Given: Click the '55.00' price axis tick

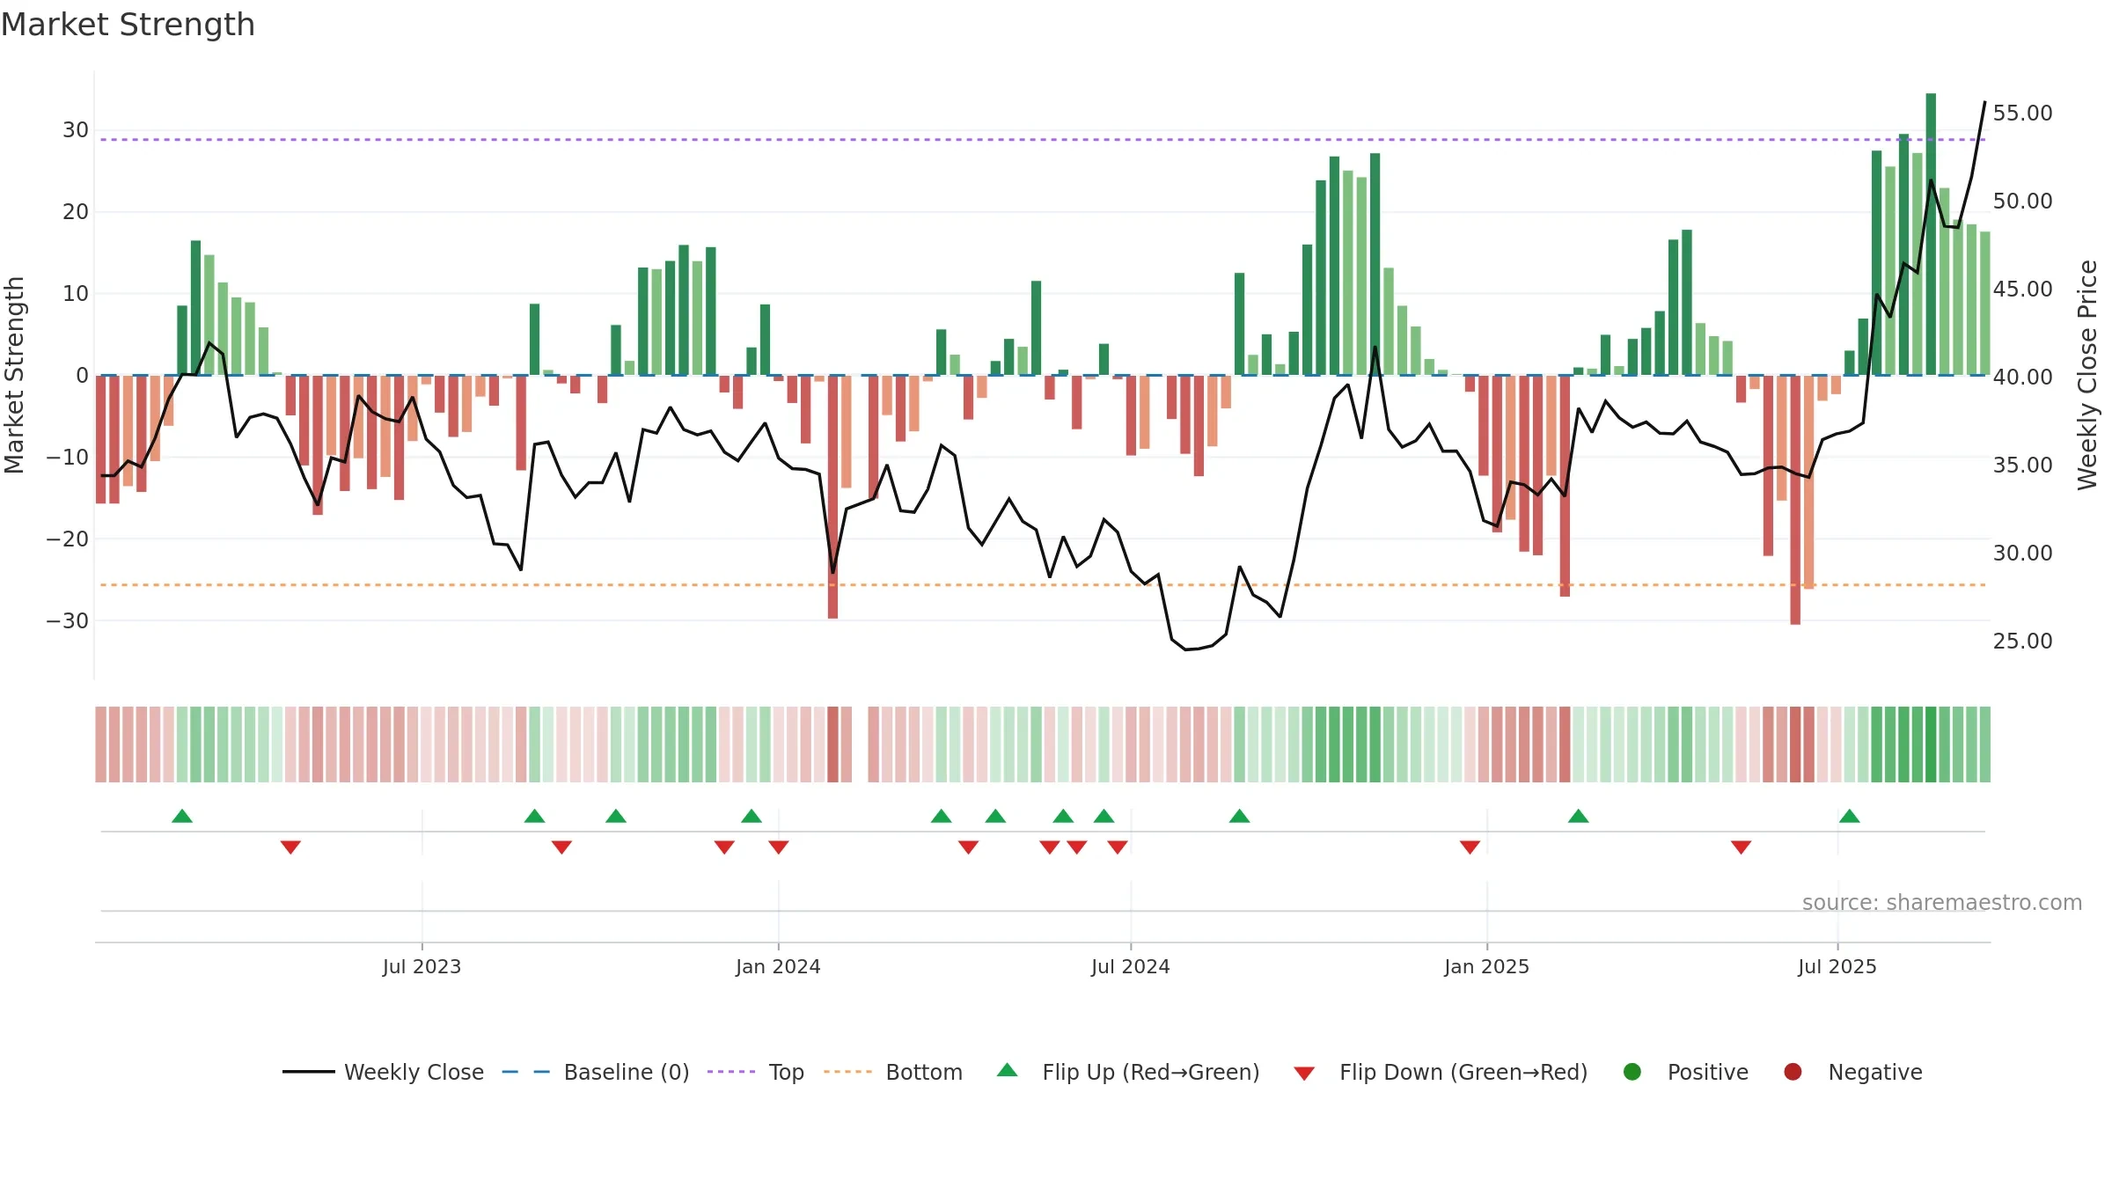Looking at the screenshot, I should [2022, 114].
